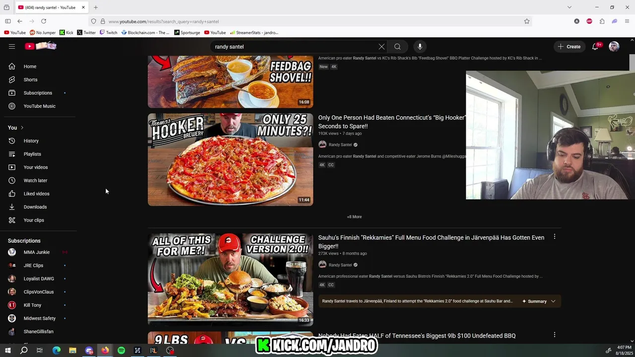Click the Adblock extension icon
Screen dimensions: 635x357
click(589, 21)
